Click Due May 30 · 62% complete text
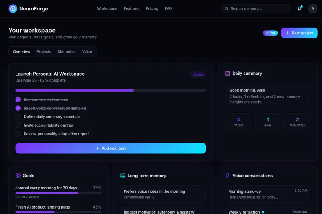This screenshot has height=214, width=322. [x=40, y=80]
